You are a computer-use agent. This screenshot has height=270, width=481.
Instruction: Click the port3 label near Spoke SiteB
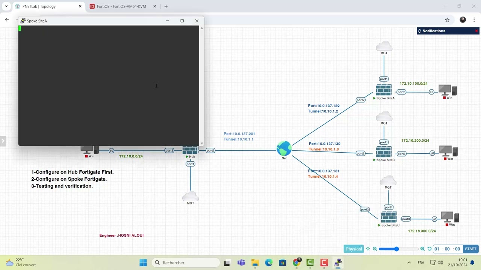(401, 153)
